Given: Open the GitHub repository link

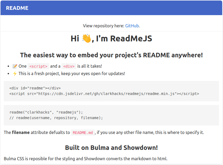Looking at the screenshot, I should coord(132,26).
